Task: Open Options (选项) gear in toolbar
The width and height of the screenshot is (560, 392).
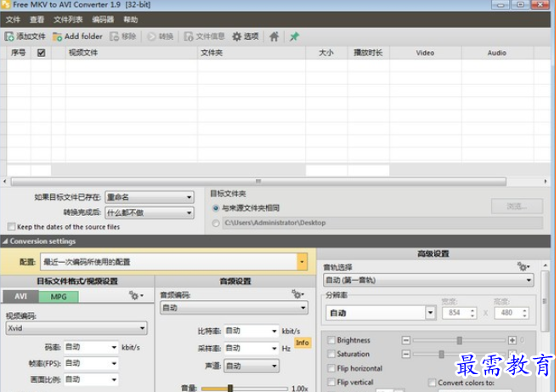Action: click(x=246, y=37)
